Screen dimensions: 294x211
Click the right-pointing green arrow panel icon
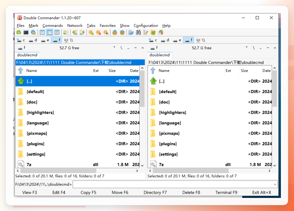tap(82, 32)
